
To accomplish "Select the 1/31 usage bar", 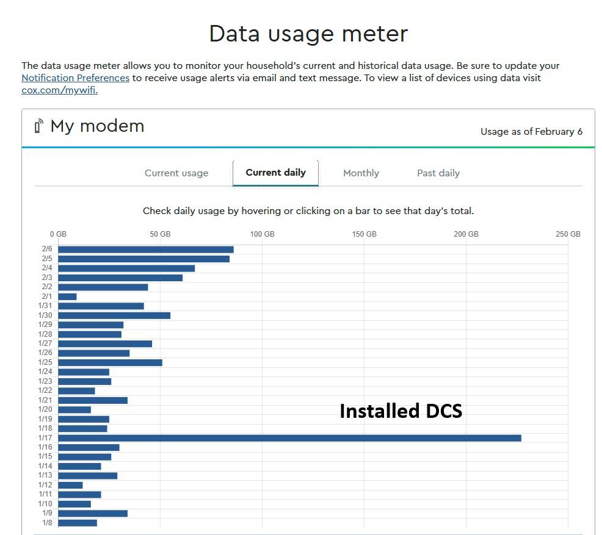I will (101, 306).
